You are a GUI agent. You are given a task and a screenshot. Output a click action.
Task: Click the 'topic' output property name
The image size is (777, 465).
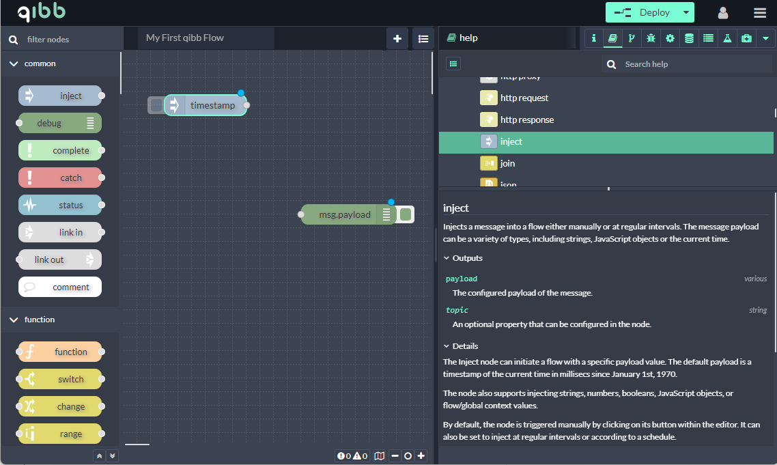click(x=457, y=310)
